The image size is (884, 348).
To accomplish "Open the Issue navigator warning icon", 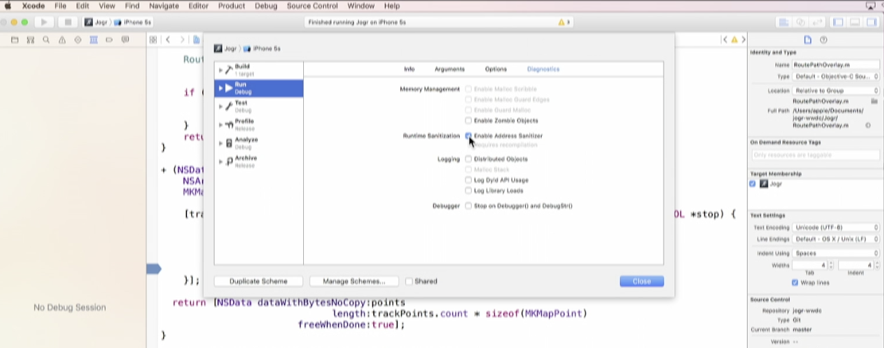I will [62, 40].
